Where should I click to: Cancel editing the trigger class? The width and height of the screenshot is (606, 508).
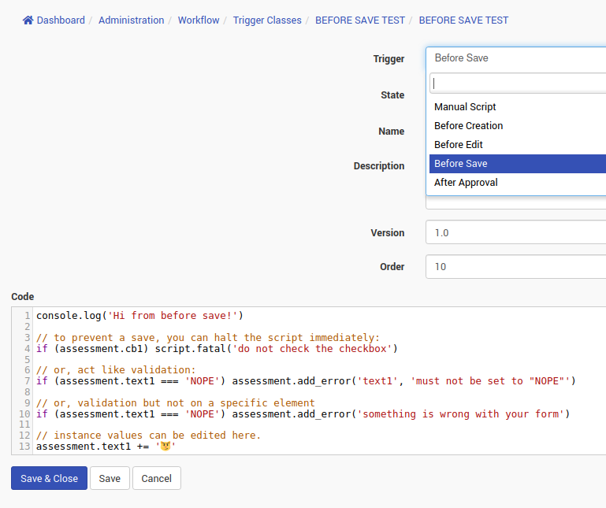point(157,478)
